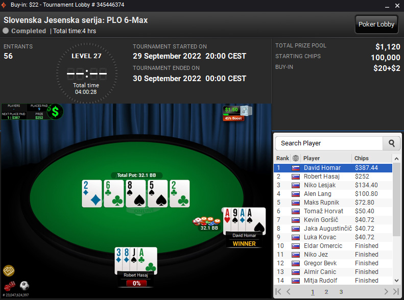
Task: Click the $1.50 45% Boost badge
Action: [233, 113]
